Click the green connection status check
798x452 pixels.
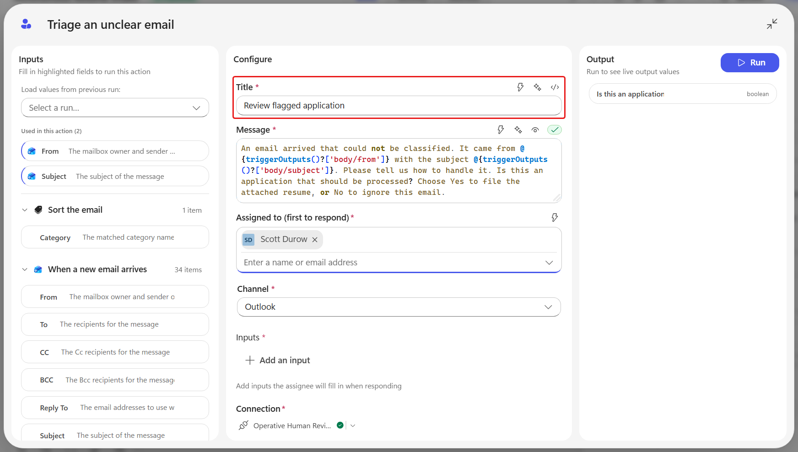(x=340, y=425)
